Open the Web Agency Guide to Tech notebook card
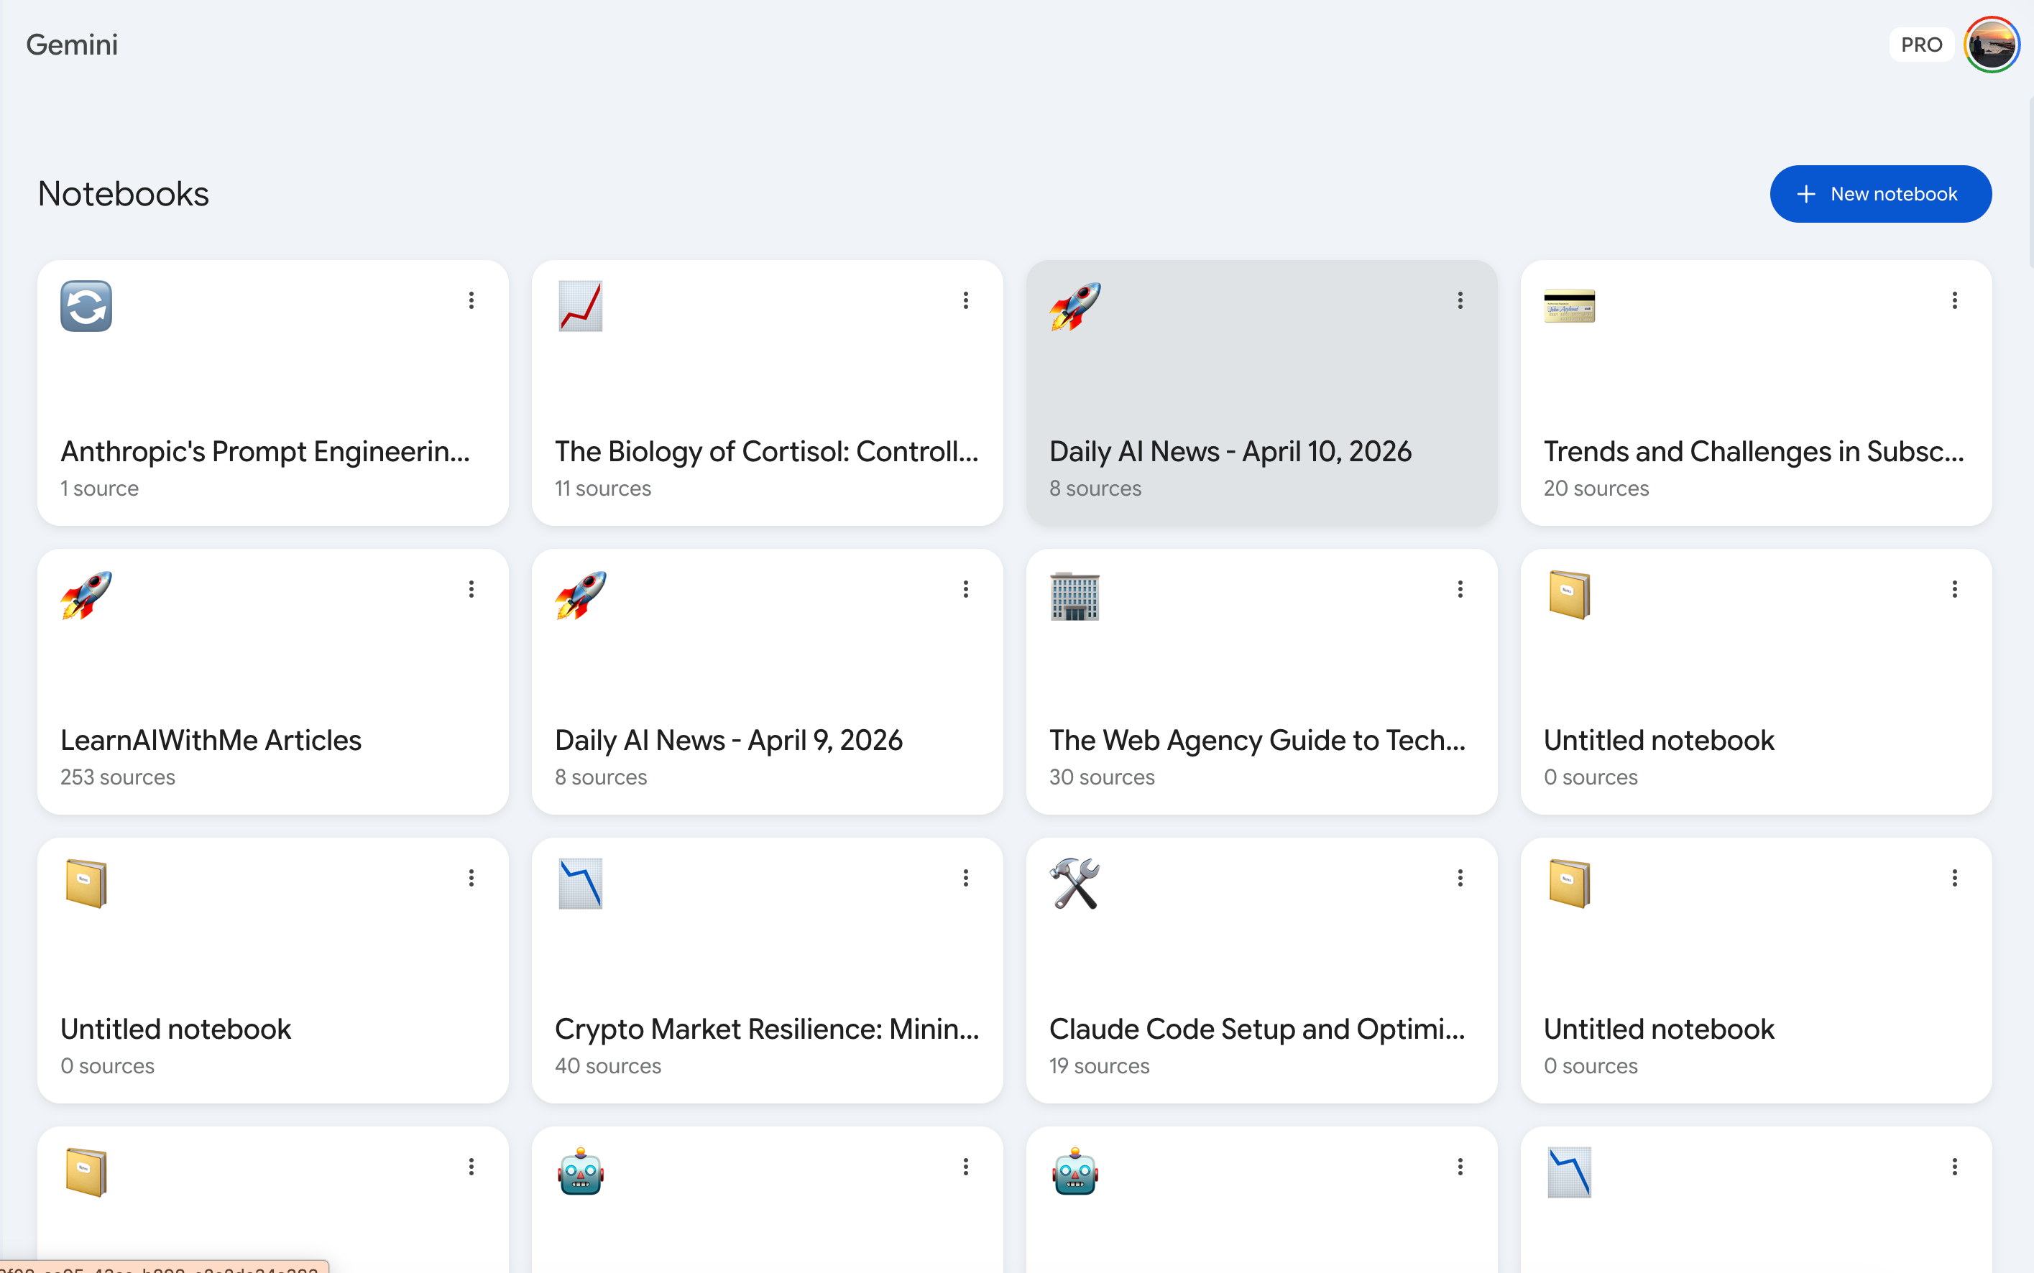Screen dimensions: 2034x1273 coord(1256,740)
